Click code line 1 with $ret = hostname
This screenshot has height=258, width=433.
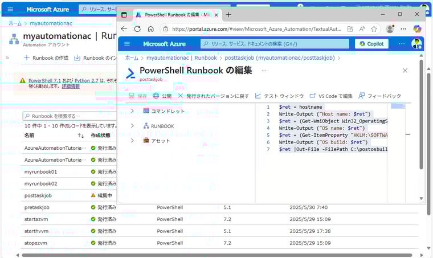coord(300,107)
